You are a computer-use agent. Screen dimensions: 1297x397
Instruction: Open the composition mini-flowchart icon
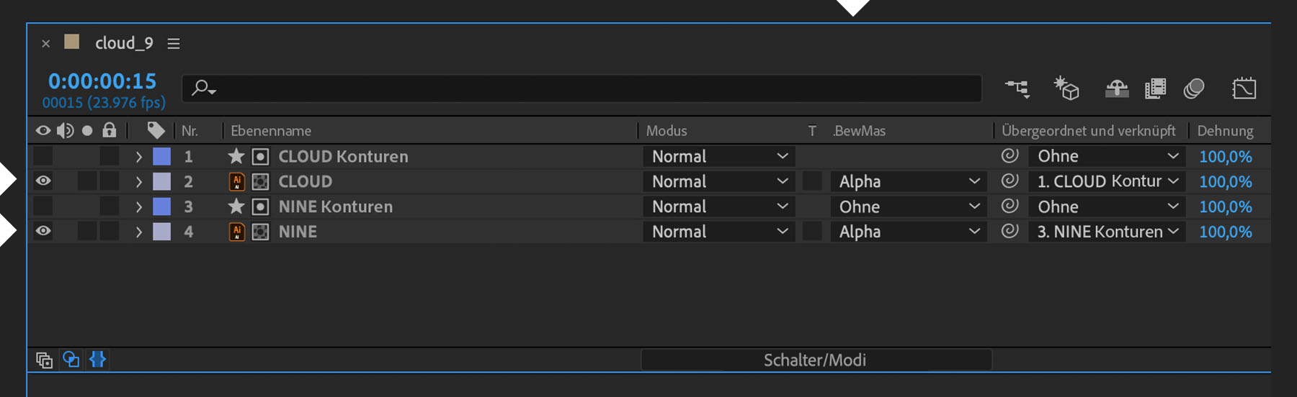pos(1017,88)
